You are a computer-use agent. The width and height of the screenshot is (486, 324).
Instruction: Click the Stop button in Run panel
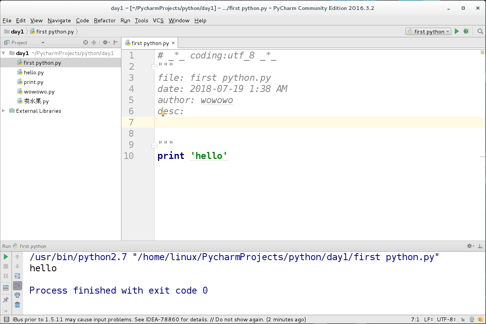6,266
